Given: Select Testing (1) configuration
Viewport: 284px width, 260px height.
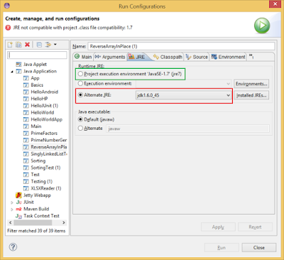Looking at the screenshot, I should (42, 181).
